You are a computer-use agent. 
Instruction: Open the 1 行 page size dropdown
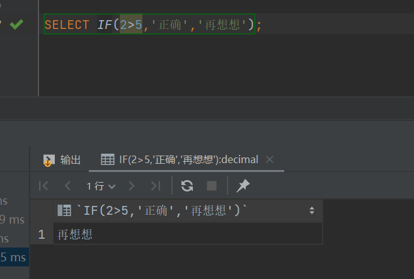pyautogui.click(x=101, y=186)
